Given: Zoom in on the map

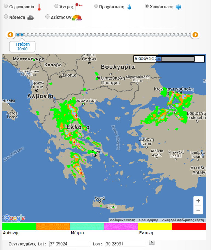Looking at the screenshot, I should click(x=198, y=201).
